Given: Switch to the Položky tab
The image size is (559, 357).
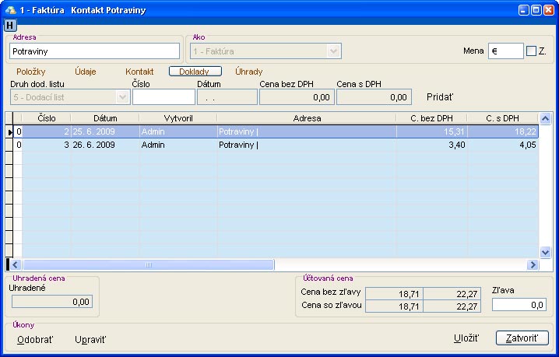Looking at the screenshot, I should [31, 72].
